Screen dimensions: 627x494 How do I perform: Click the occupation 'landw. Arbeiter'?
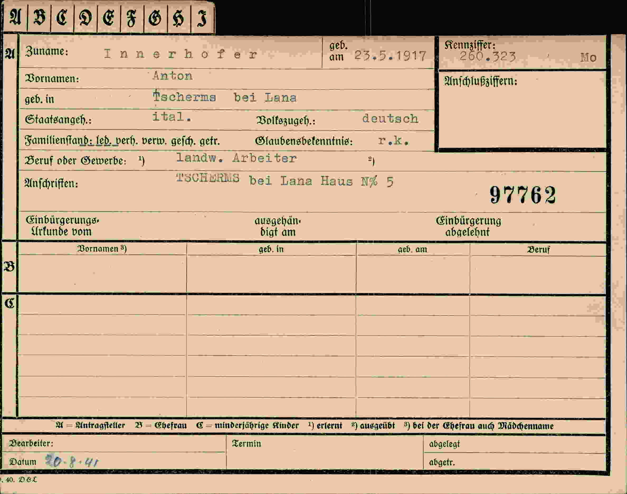point(236,158)
